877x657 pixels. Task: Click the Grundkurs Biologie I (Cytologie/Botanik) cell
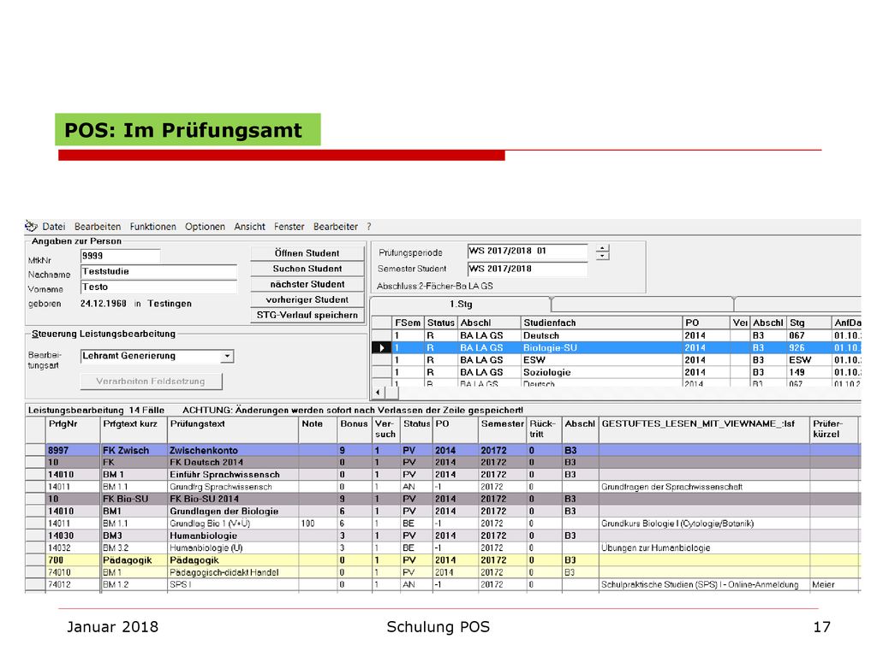704,524
